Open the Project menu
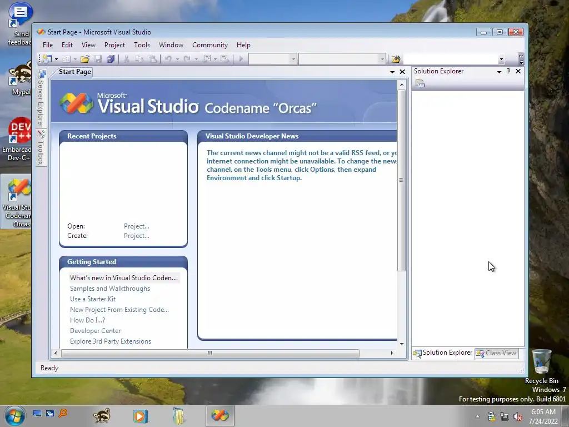This screenshot has width=569, height=427. click(114, 45)
